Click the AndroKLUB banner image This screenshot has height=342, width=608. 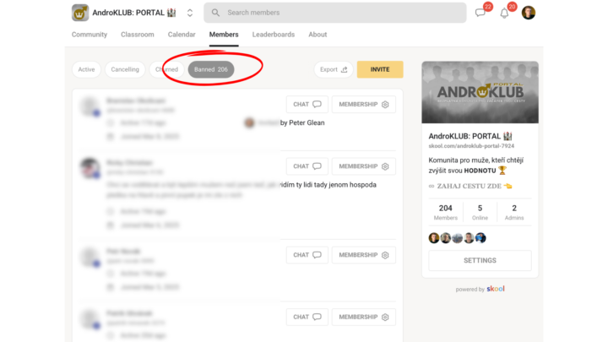pyautogui.click(x=480, y=92)
